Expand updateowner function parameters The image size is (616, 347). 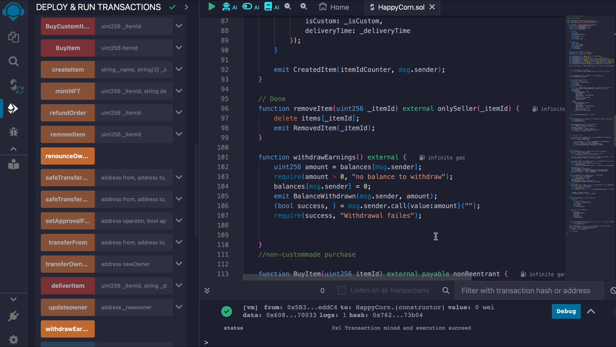click(x=179, y=307)
